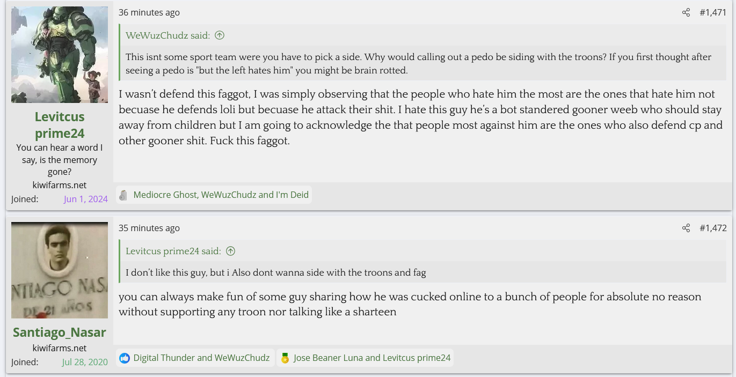Click the '35 minutes ago' timestamp
The width and height of the screenshot is (736, 377).
(149, 228)
